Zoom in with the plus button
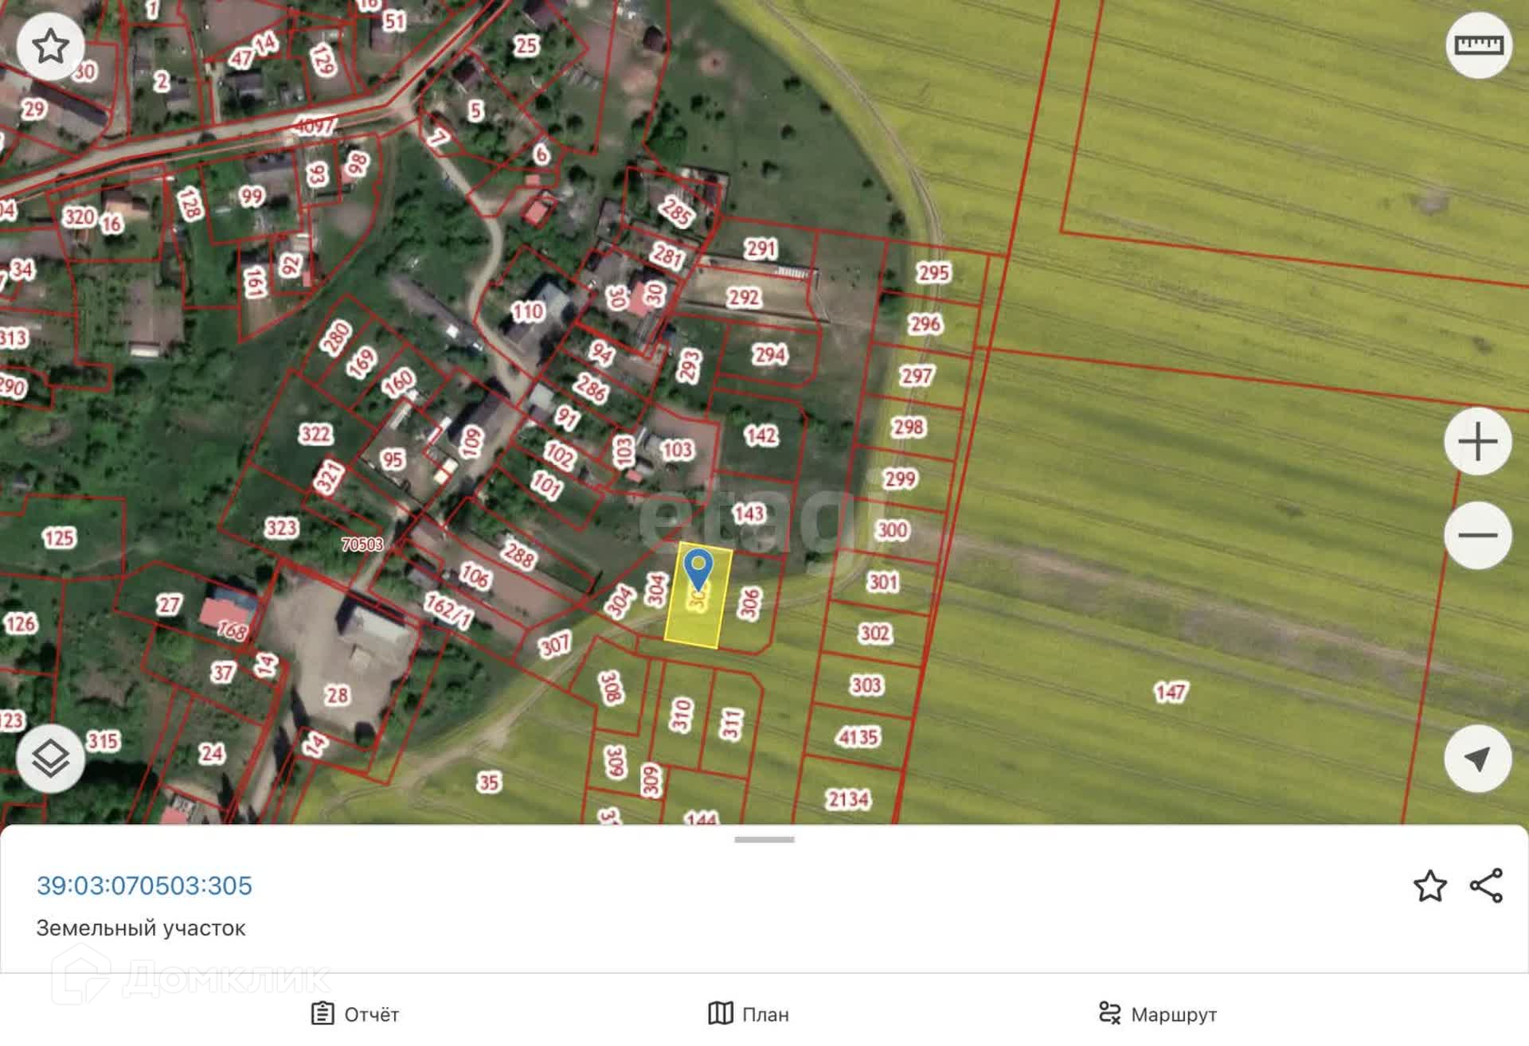This screenshot has width=1529, height=1046. click(x=1477, y=442)
